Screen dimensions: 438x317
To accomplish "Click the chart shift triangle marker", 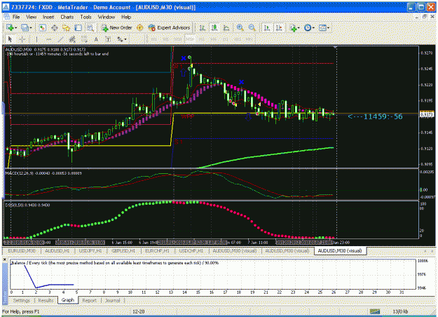I will tap(335, 47).
